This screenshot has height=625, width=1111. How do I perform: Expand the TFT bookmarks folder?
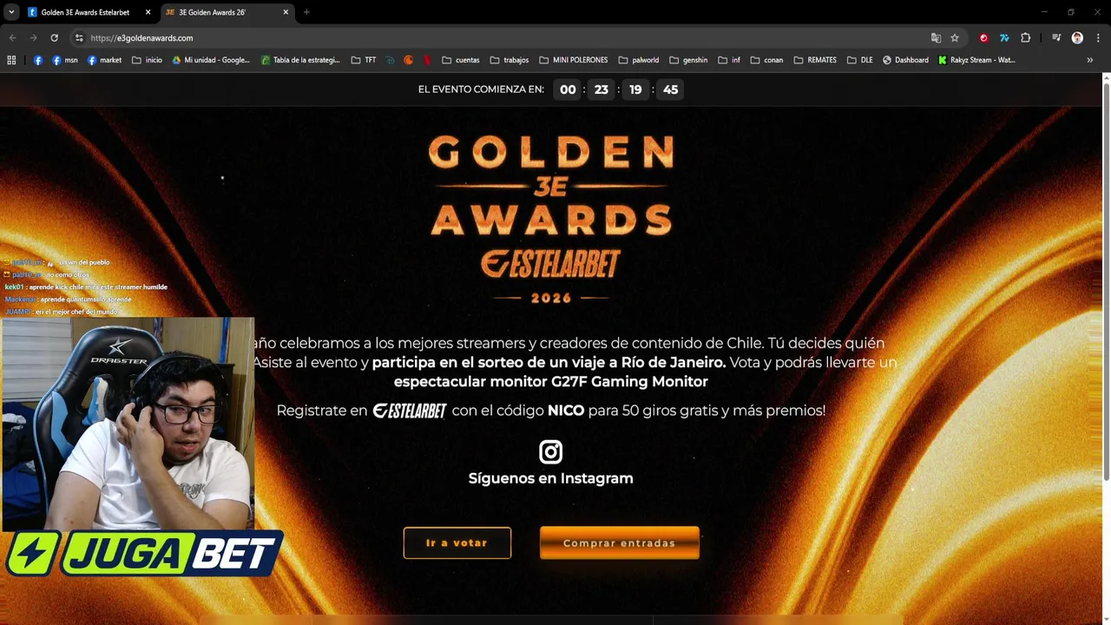pyautogui.click(x=364, y=60)
